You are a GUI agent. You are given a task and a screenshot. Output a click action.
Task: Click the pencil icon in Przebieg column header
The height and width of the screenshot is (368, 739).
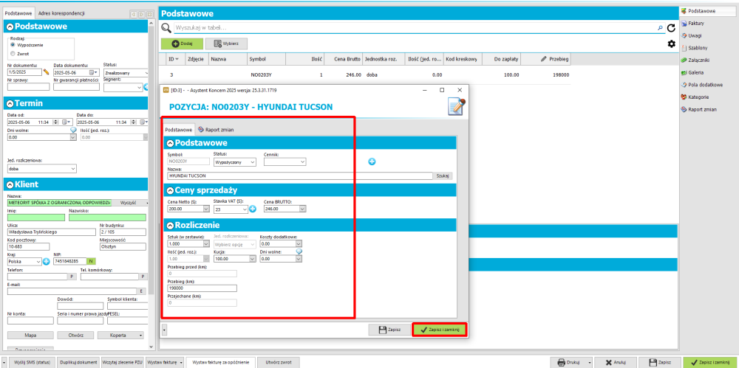pos(545,59)
